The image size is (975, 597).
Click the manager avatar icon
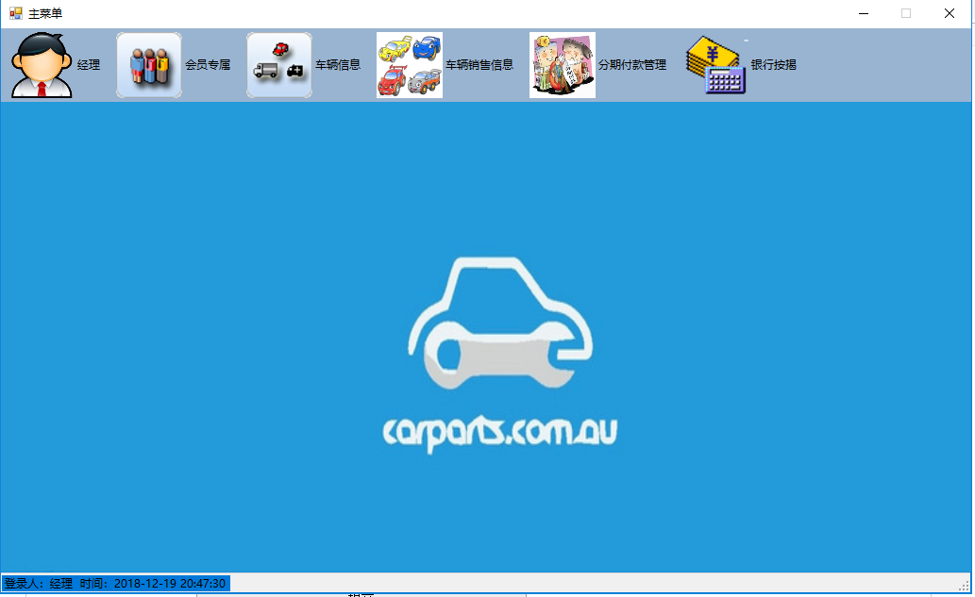pos(41,65)
